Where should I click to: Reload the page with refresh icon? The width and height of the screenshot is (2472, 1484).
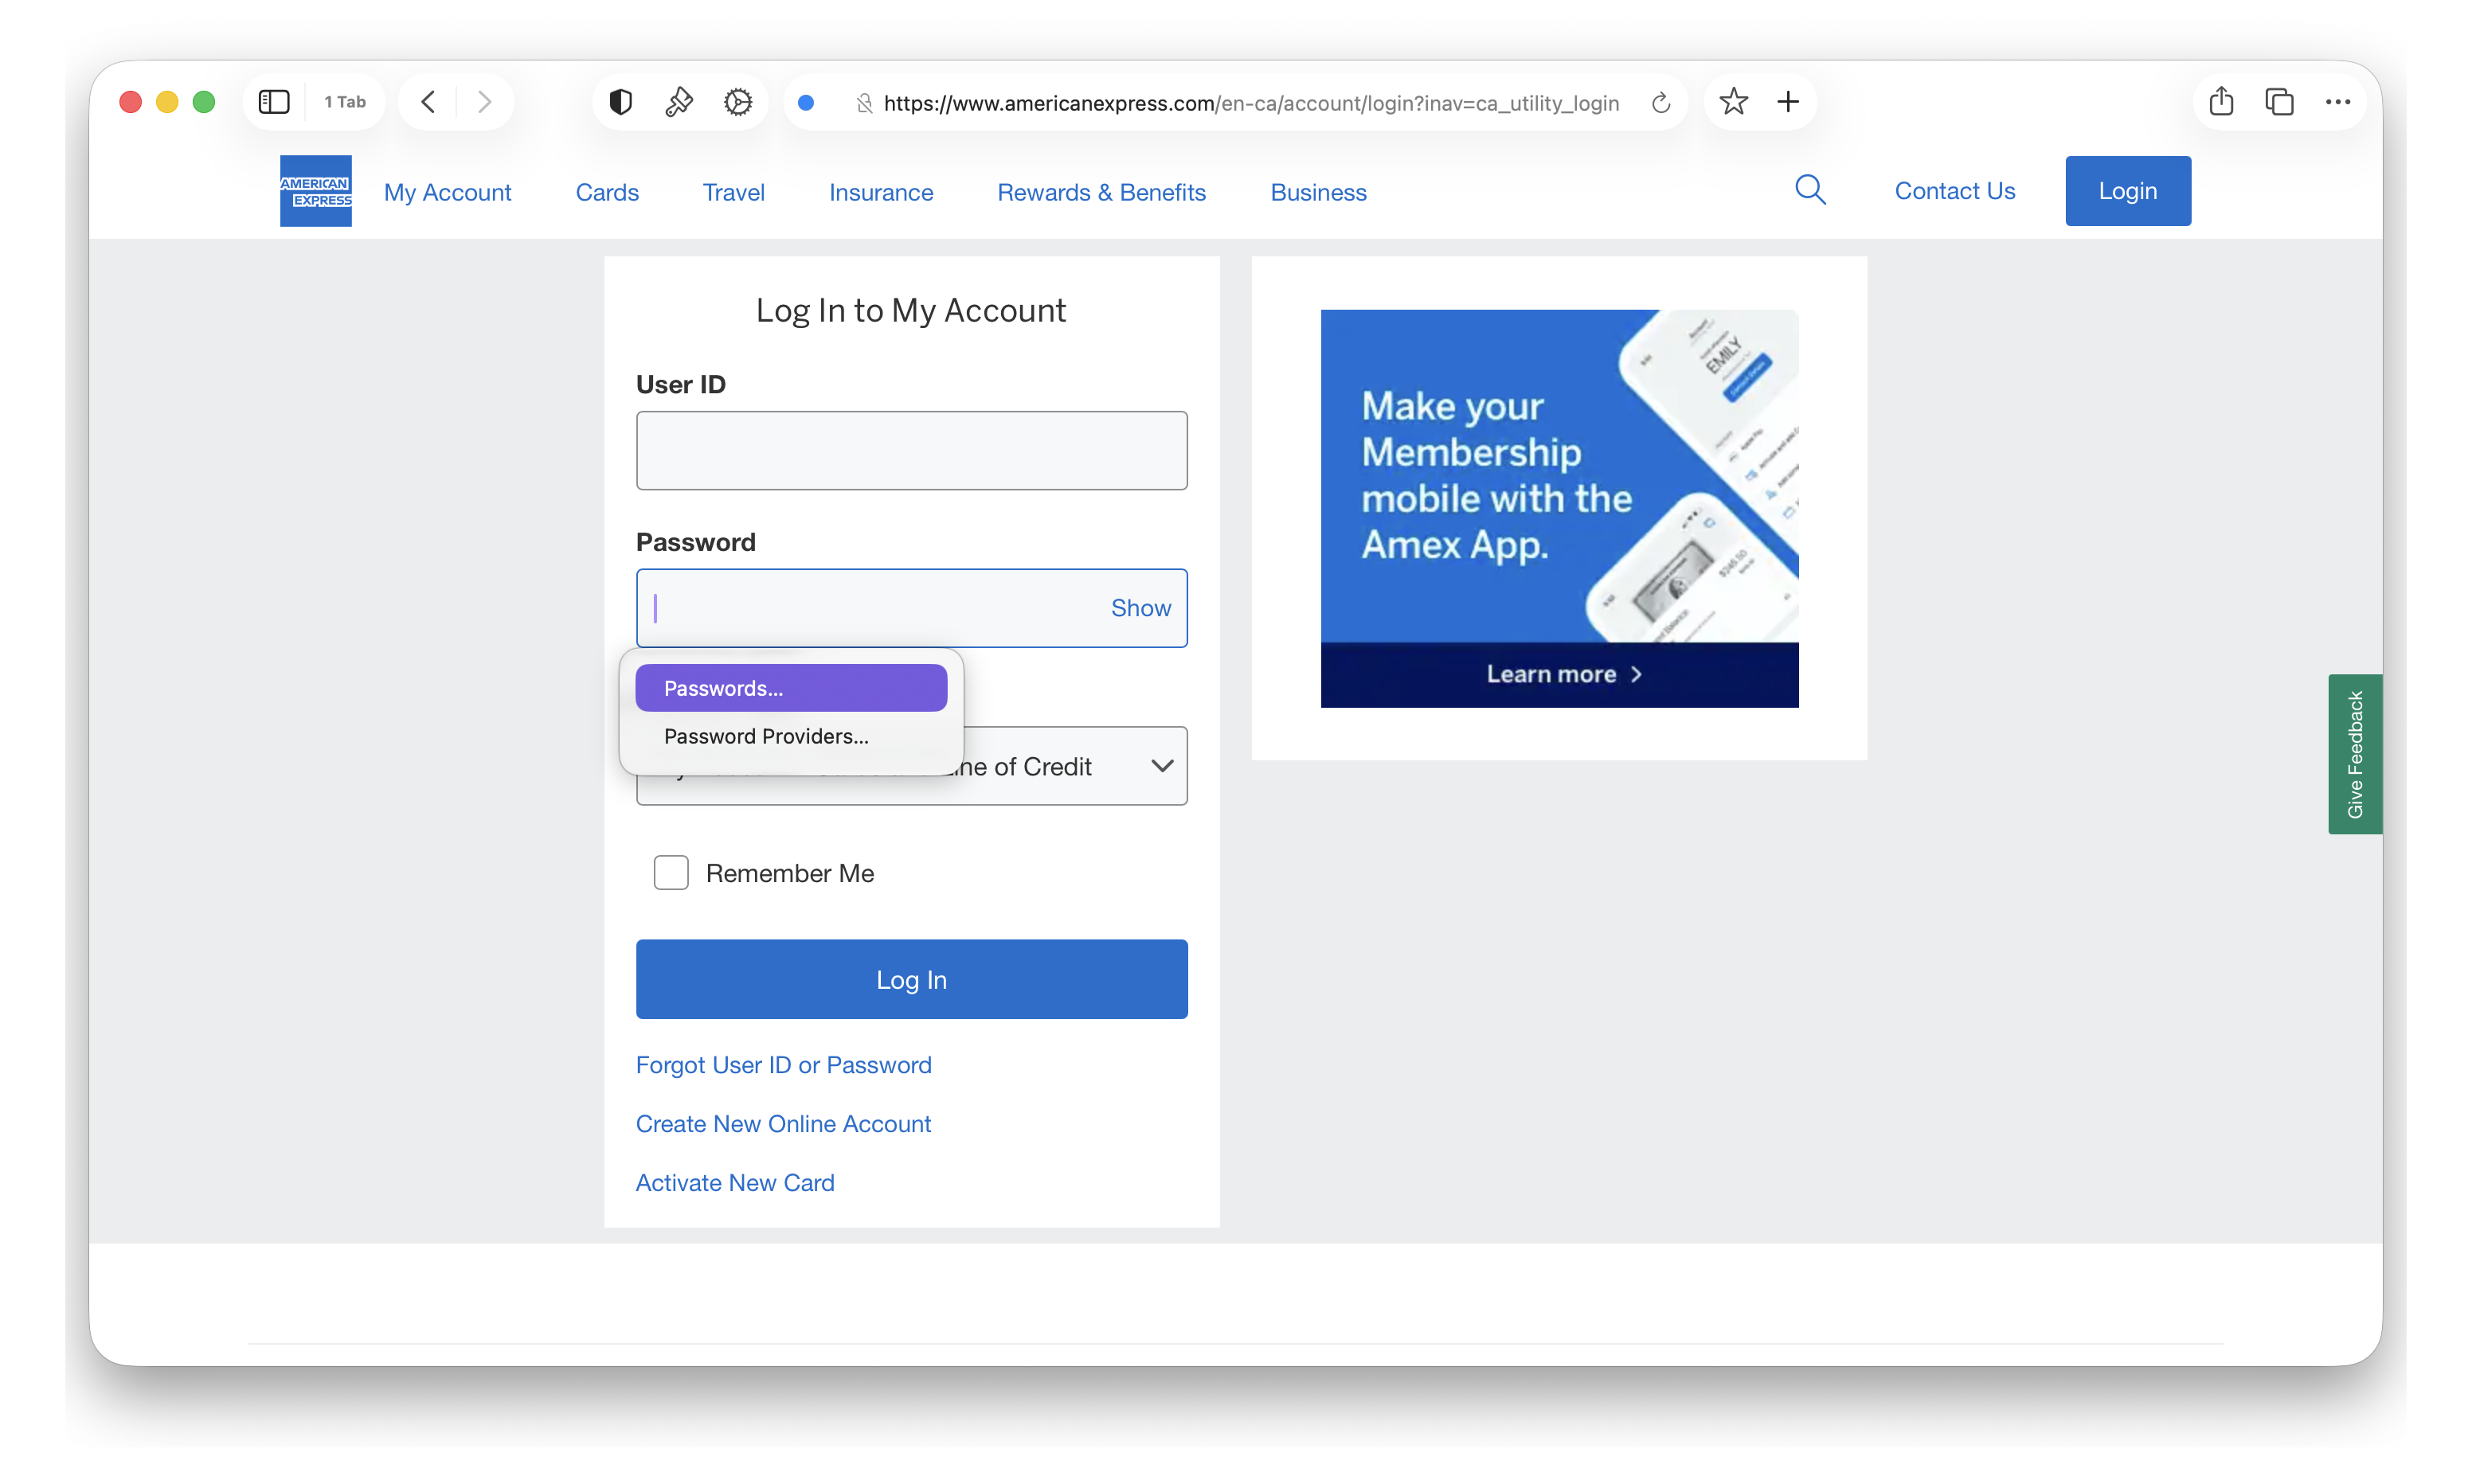1661,103
